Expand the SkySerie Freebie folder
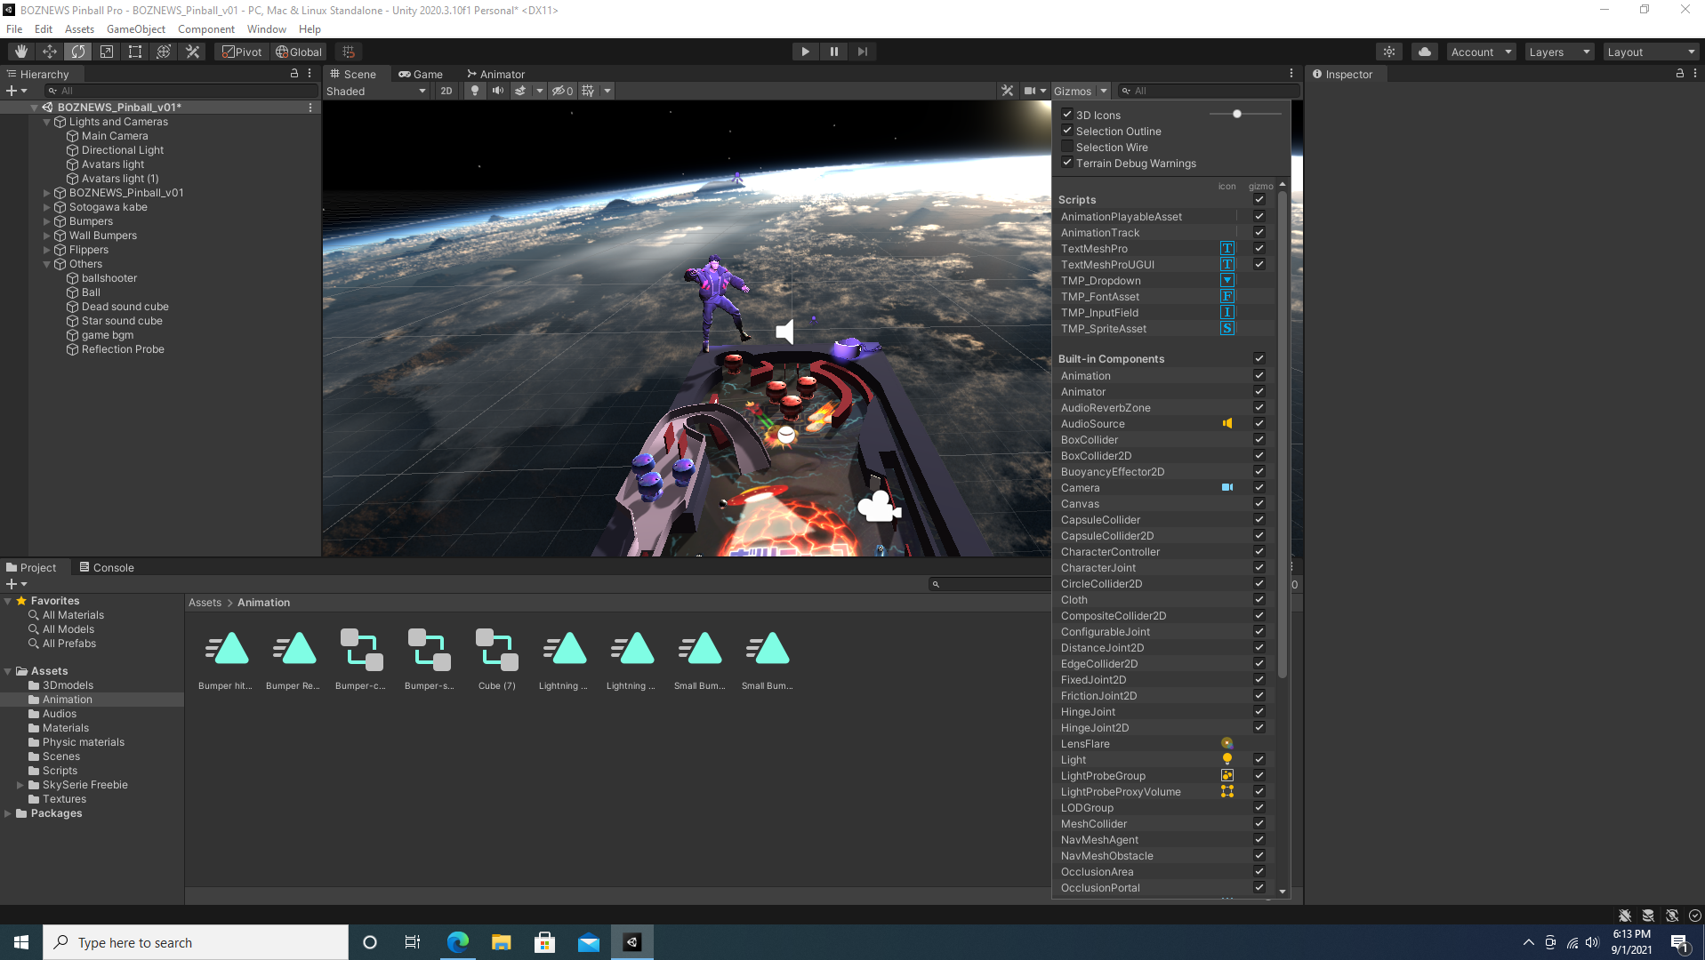The width and height of the screenshot is (1705, 960). coord(20,785)
